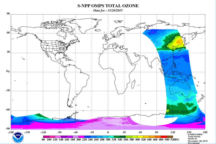Click the 'Eq' equator label on left axis
216x144 pixels.
8,71
